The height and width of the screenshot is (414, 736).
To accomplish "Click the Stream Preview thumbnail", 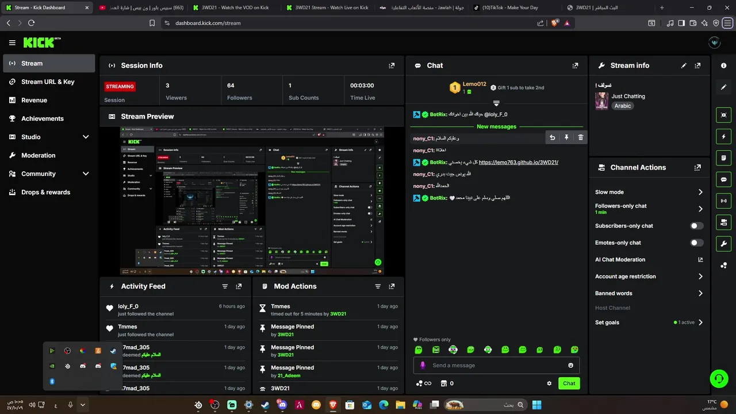I will (252, 201).
